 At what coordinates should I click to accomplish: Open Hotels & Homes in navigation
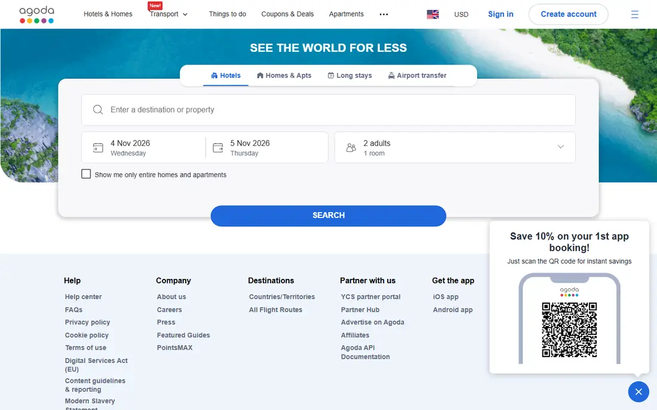pyautogui.click(x=108, y=14)
